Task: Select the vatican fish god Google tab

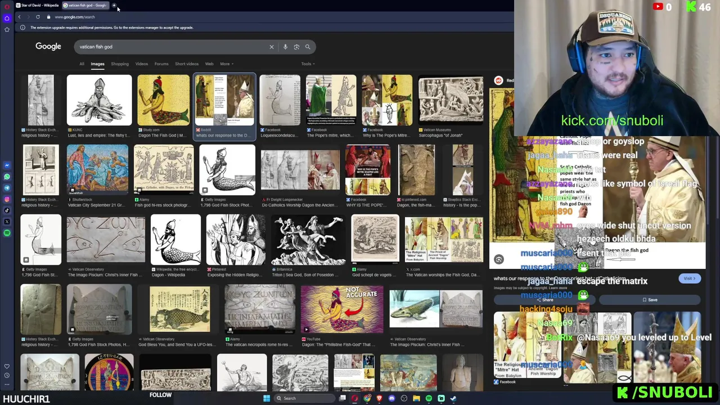Action: pyautogui.click(x=84, y=6)
